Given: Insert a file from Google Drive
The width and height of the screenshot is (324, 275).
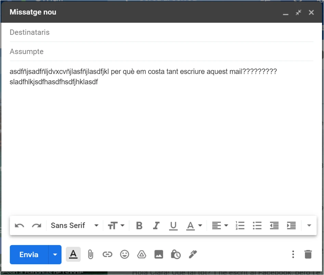Looking at the screenshot, I should tap(142, 255).
